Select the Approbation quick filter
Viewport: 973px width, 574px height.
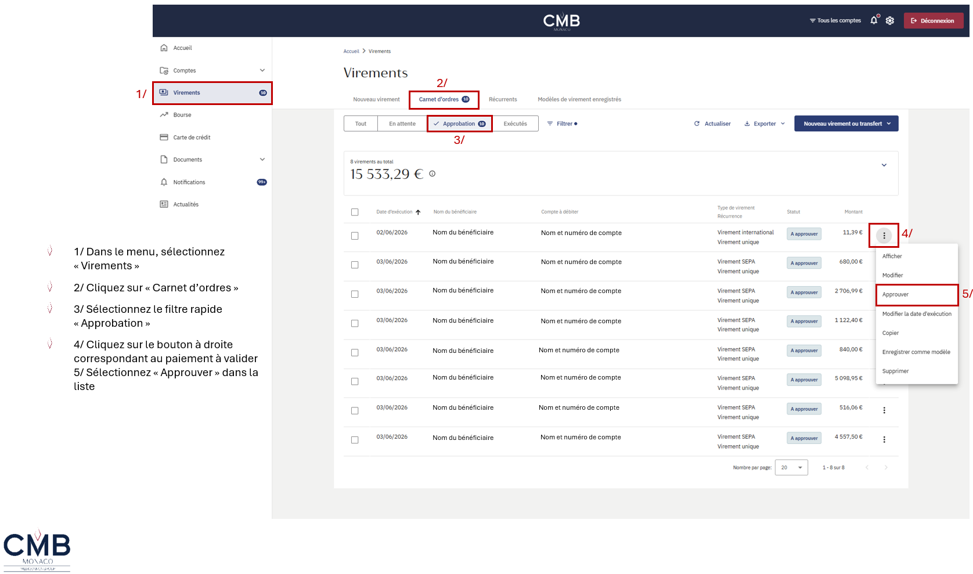click(x=459, y=124)
